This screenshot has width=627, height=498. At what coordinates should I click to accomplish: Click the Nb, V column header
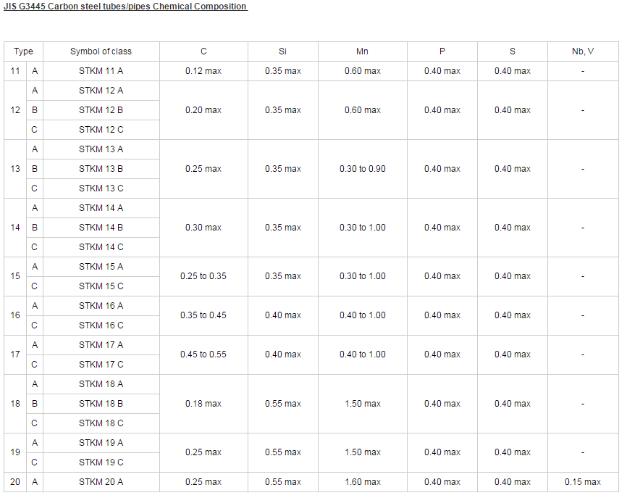click(583, 51)
